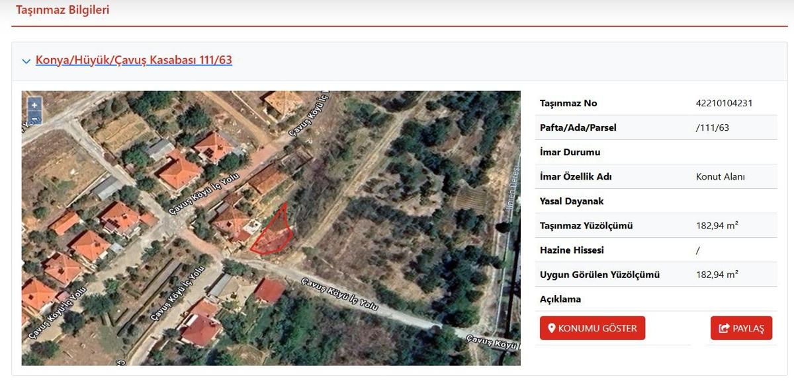
Task: Click the share arrow icon beside PAYLAŞ
Action: (x=724, y=328)
